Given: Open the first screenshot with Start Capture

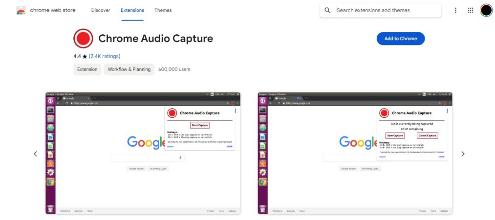Looking at the screenshot, I should click(143, 153).
